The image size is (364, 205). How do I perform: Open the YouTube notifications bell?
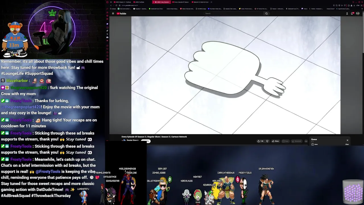(x=353, y=13)
